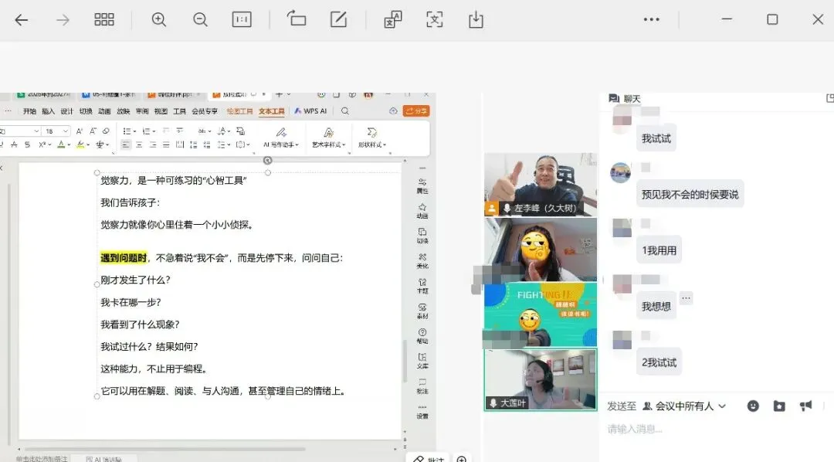Click the translate text icon in viewer toolbar
Screen dimensions: 834x462
point(392,19)
